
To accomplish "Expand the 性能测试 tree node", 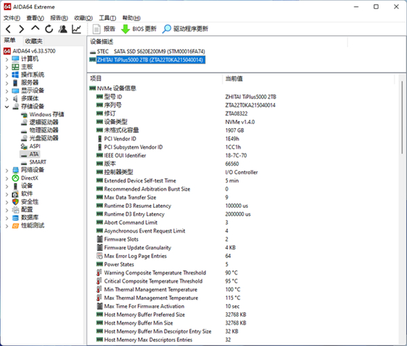I will point(6,225).
